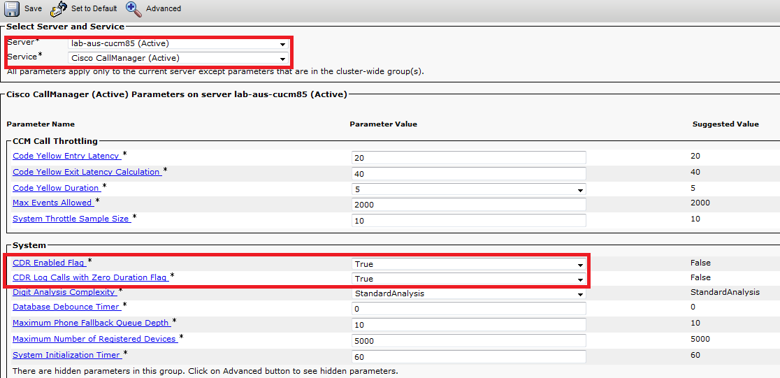This screenshot has height=378, width=780.
Task: Click the Parameter Name column header
Action: click(41, 124)
